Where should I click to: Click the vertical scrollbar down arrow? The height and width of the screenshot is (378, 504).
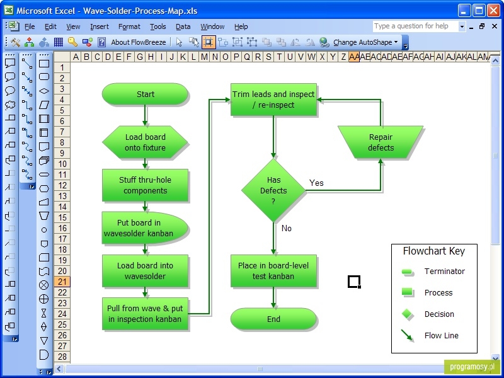(495, 357)
